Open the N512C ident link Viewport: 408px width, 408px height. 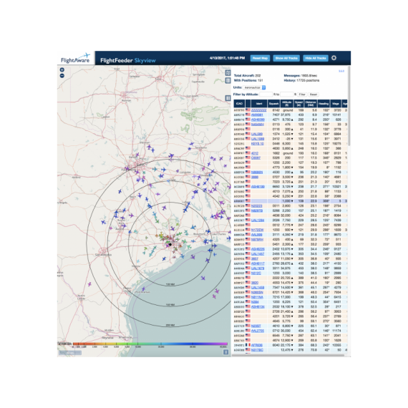(x=256, y=273)
